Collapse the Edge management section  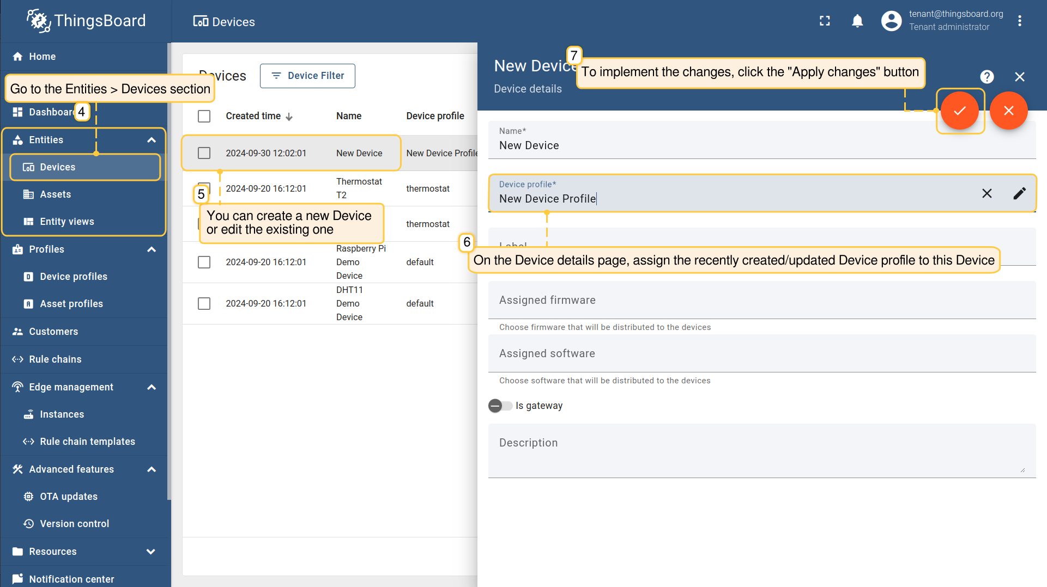coord(152,387)
